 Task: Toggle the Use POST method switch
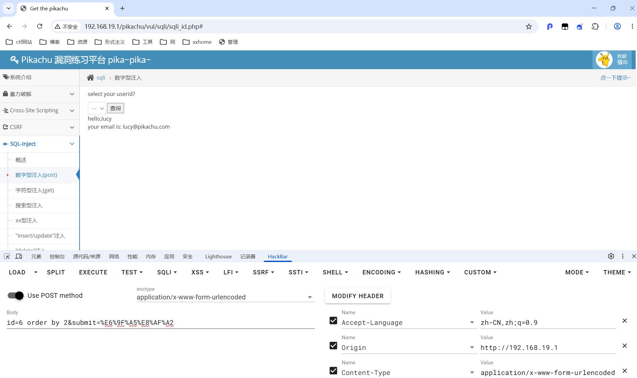[16, 295]
